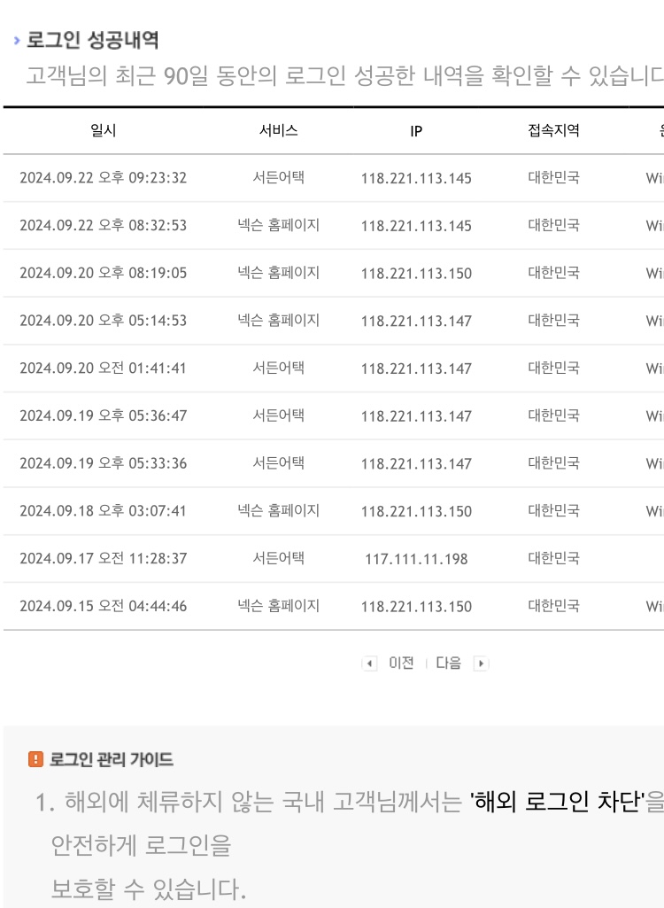The image size is (664, 908).
Task: Click the orange warning icon beside 로그인 관리 가이드
Action: [35, 759]
